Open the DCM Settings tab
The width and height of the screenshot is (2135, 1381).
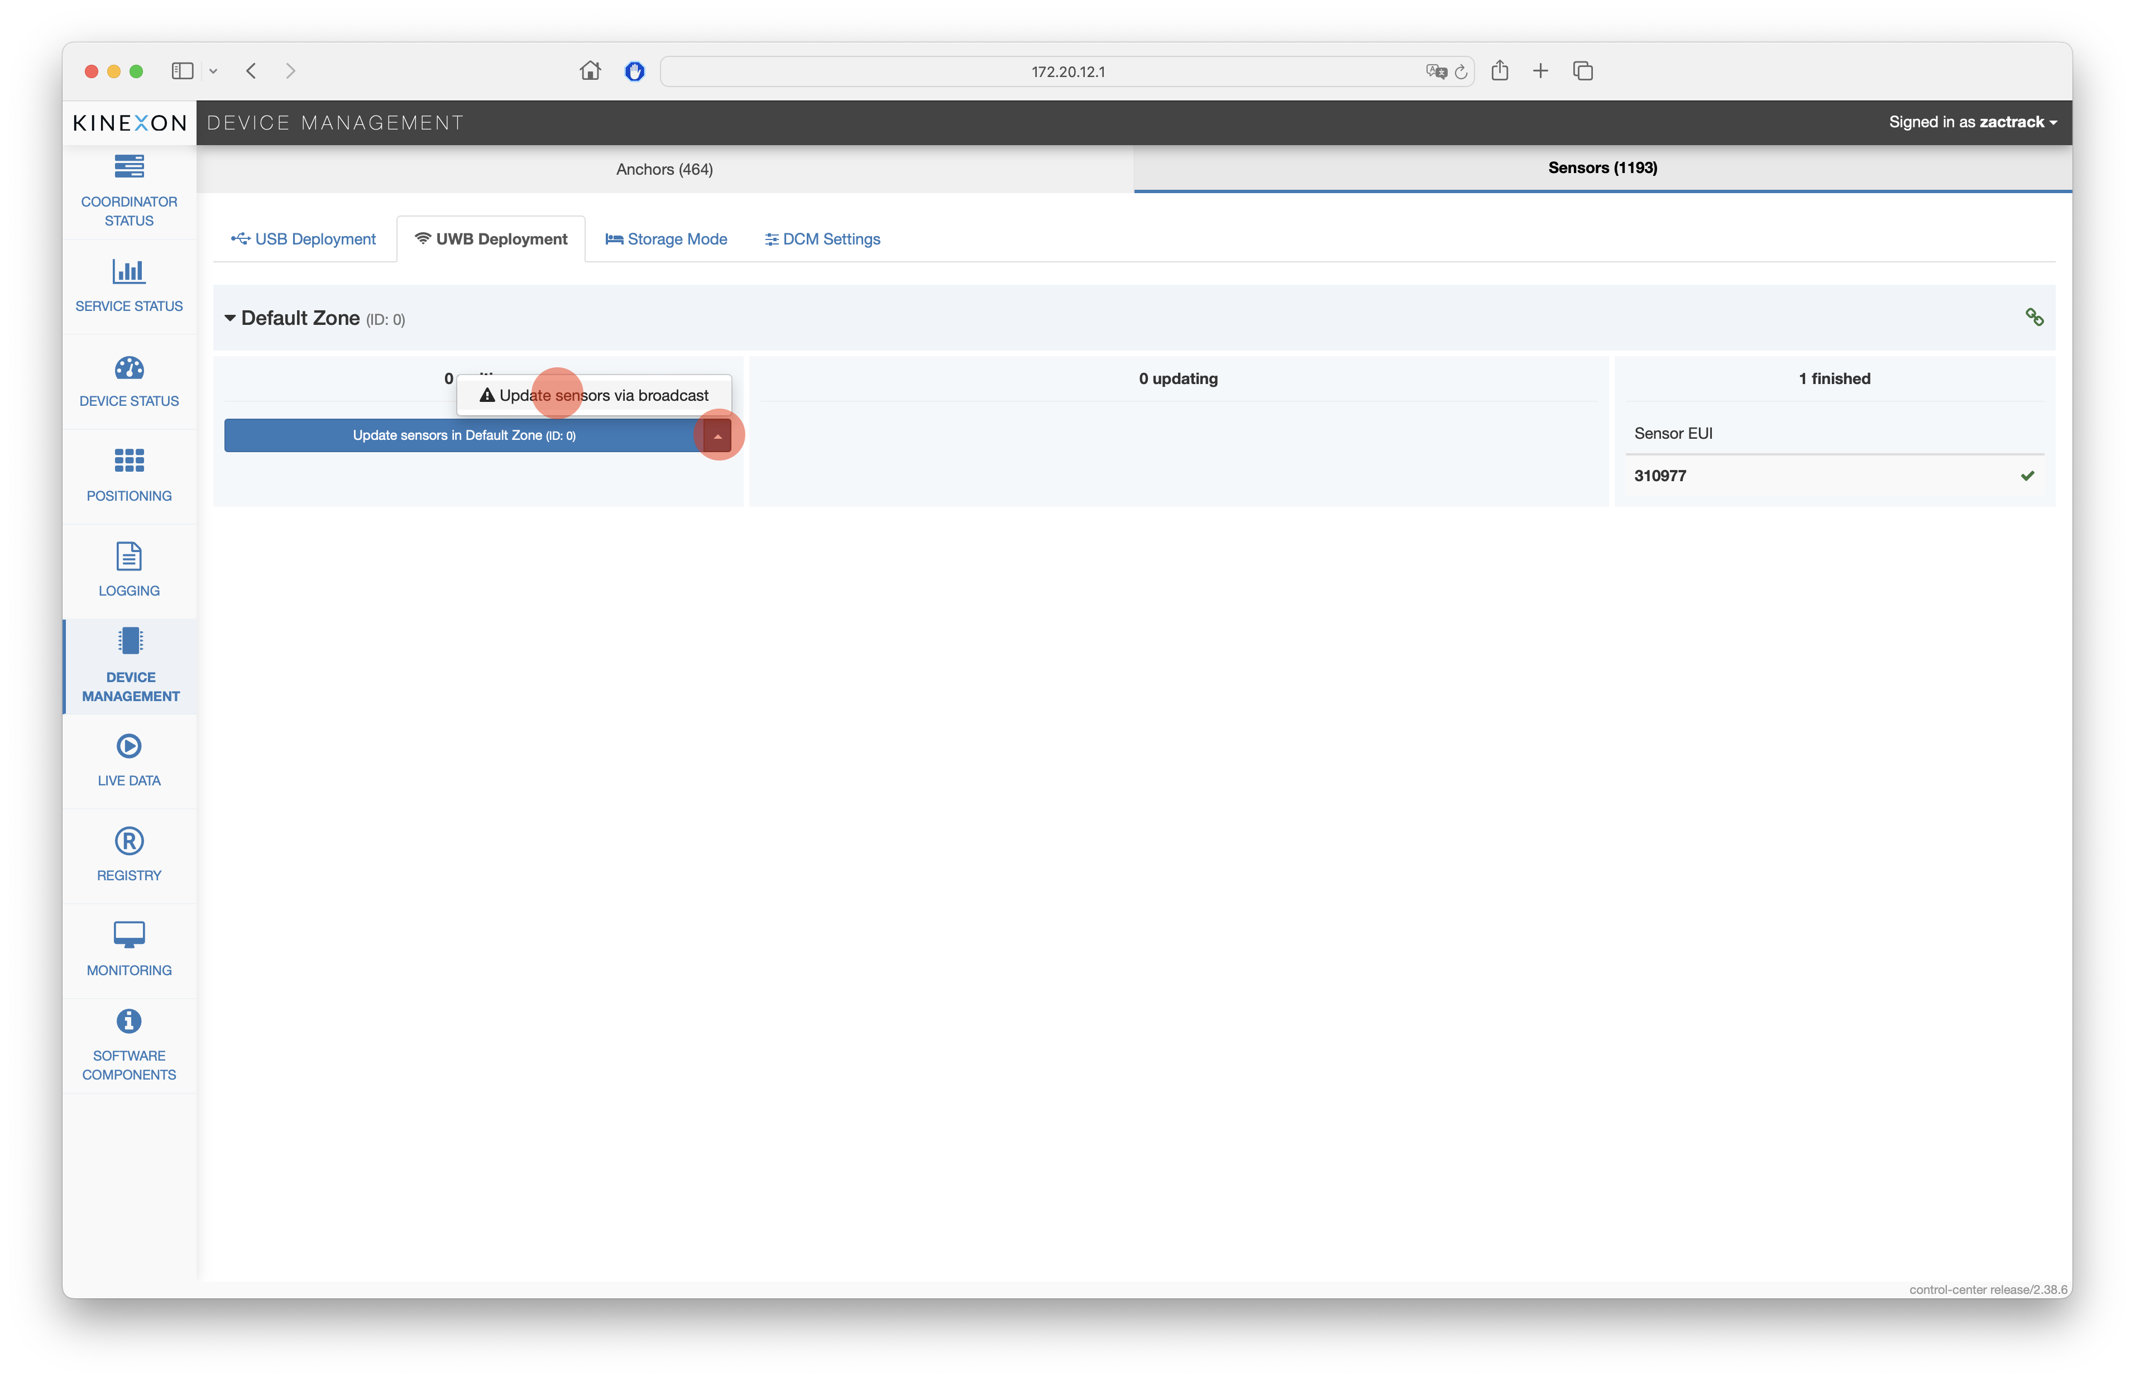[822, 239]
